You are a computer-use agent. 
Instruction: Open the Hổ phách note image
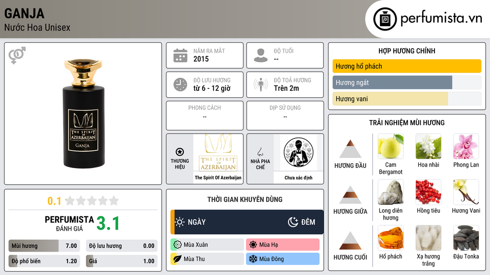pyautogui.click(x=390, y=238)
